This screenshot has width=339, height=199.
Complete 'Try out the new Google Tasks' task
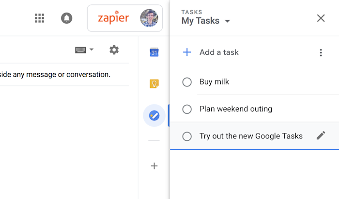[187, 136]
